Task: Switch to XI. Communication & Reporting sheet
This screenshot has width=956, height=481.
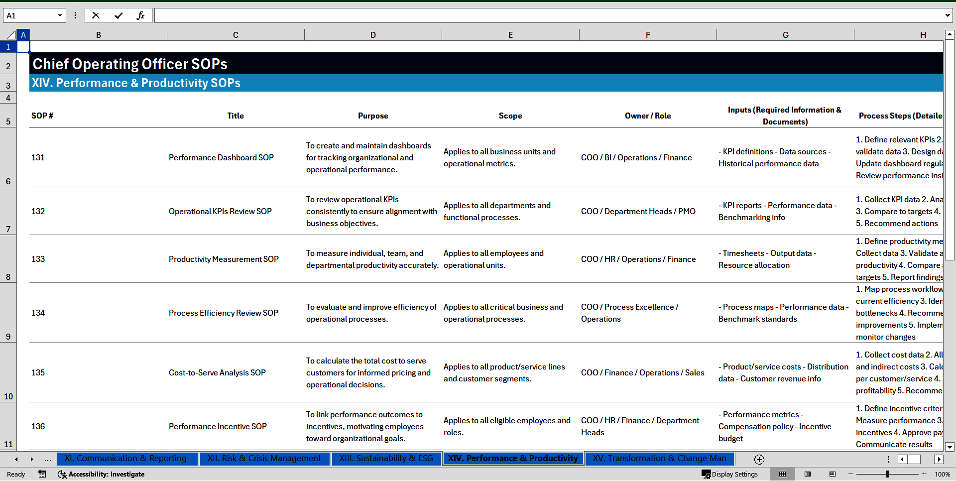Action: pos(125,458)
